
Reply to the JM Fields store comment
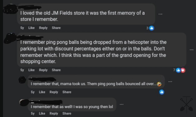(x=43, y=28)
